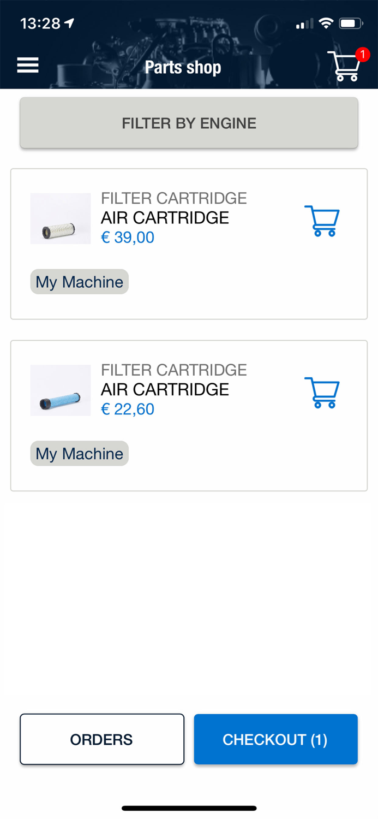
Task: Open the ORDERS screen
Action: pyautogui.click(x=101, y=739)
